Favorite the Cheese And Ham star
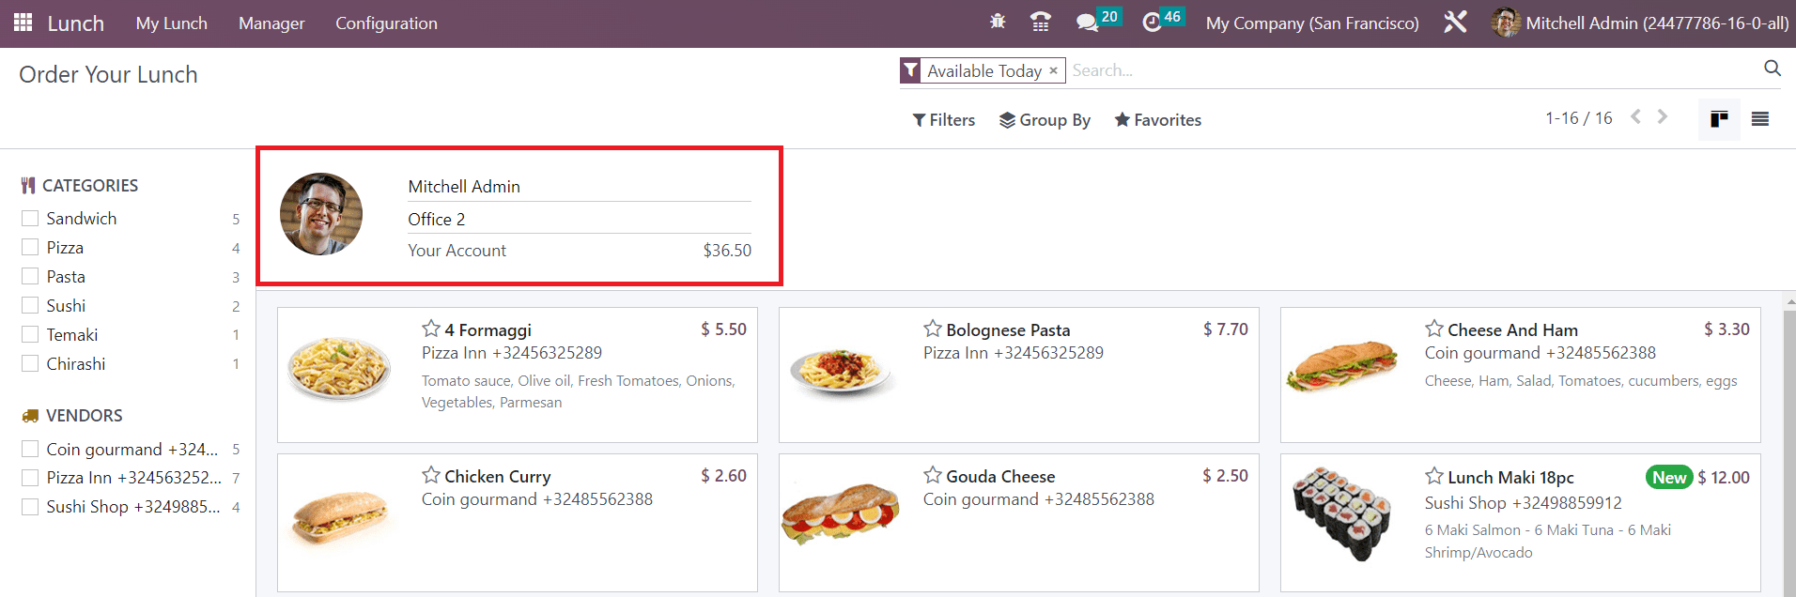Image resolution: width=1796 pixels, height=597 pixels. tap(1434, 329)
